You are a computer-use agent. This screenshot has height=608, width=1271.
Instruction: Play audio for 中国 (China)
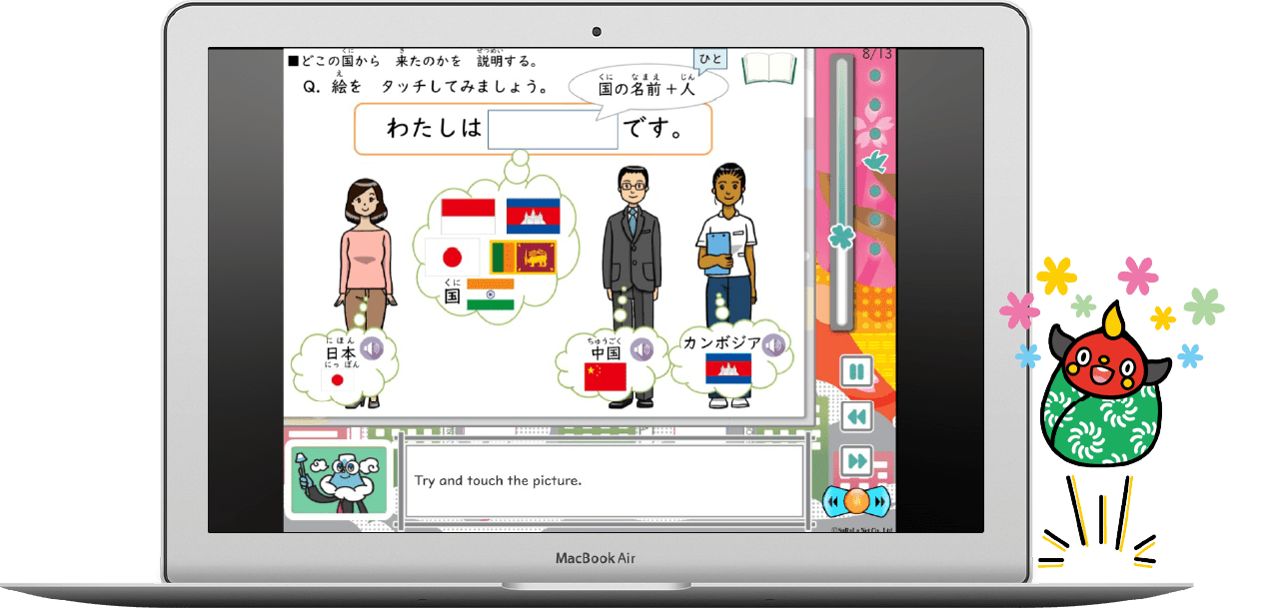[641, 348]
